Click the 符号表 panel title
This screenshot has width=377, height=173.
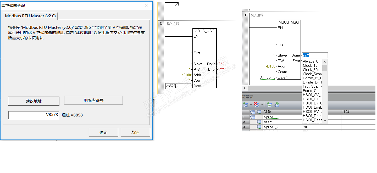tap(247, 97)
